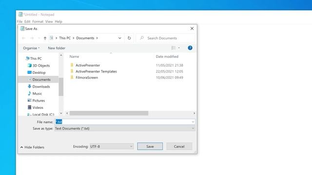The image size is (312, 175).
Task: Click the file list scroll-left arrow
Action: click(x=67, y=113)
